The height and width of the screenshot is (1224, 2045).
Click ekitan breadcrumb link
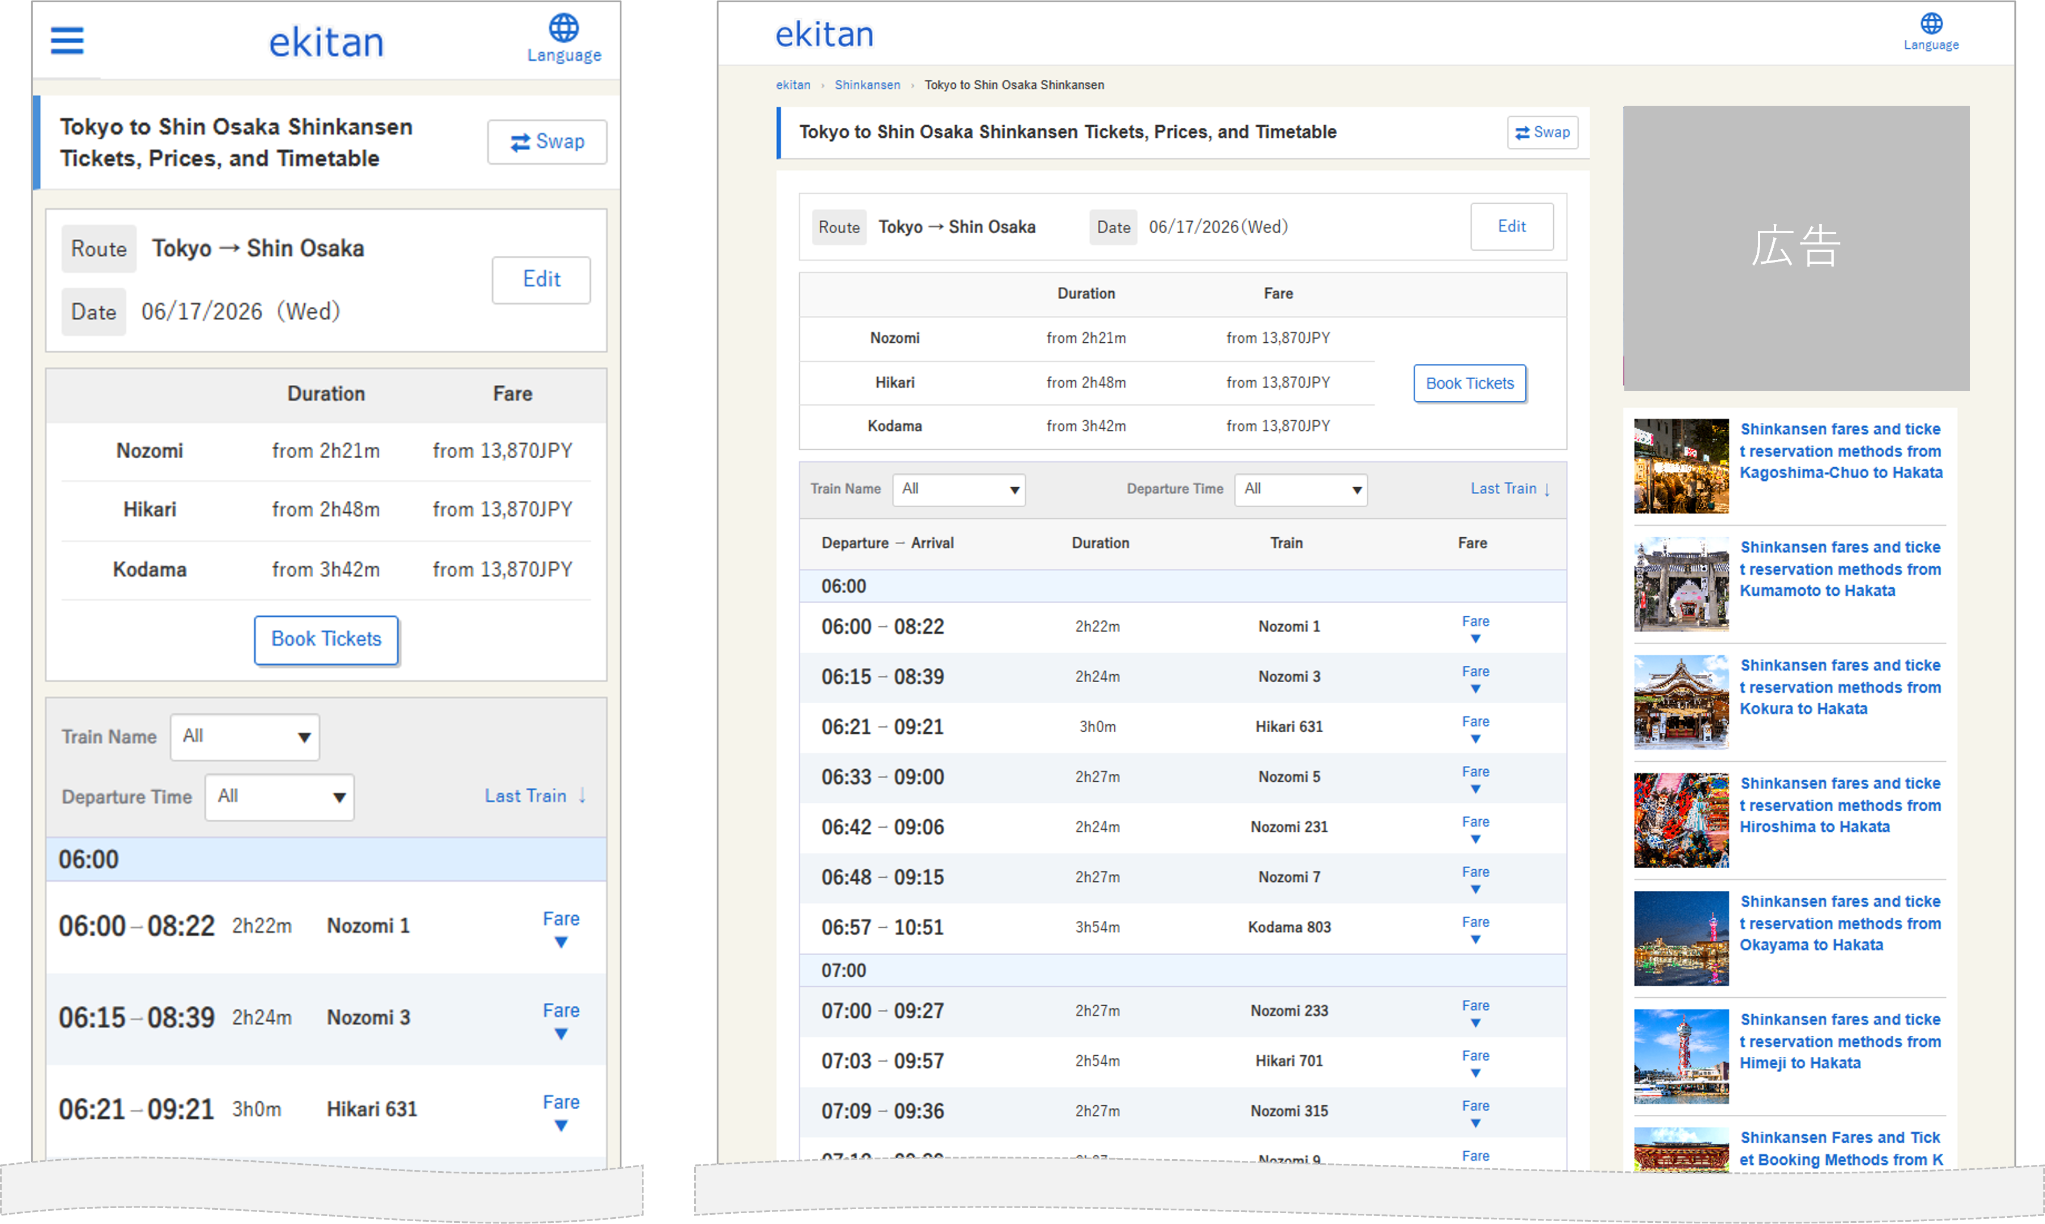pos(793,85)
